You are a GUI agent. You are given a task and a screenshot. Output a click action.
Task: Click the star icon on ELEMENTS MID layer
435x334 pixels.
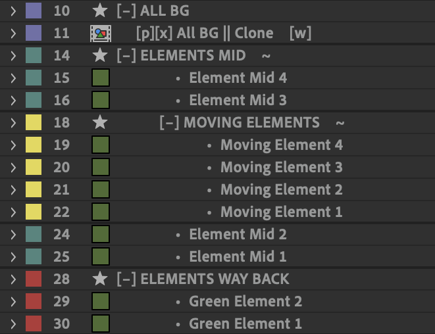pos(100,55)
